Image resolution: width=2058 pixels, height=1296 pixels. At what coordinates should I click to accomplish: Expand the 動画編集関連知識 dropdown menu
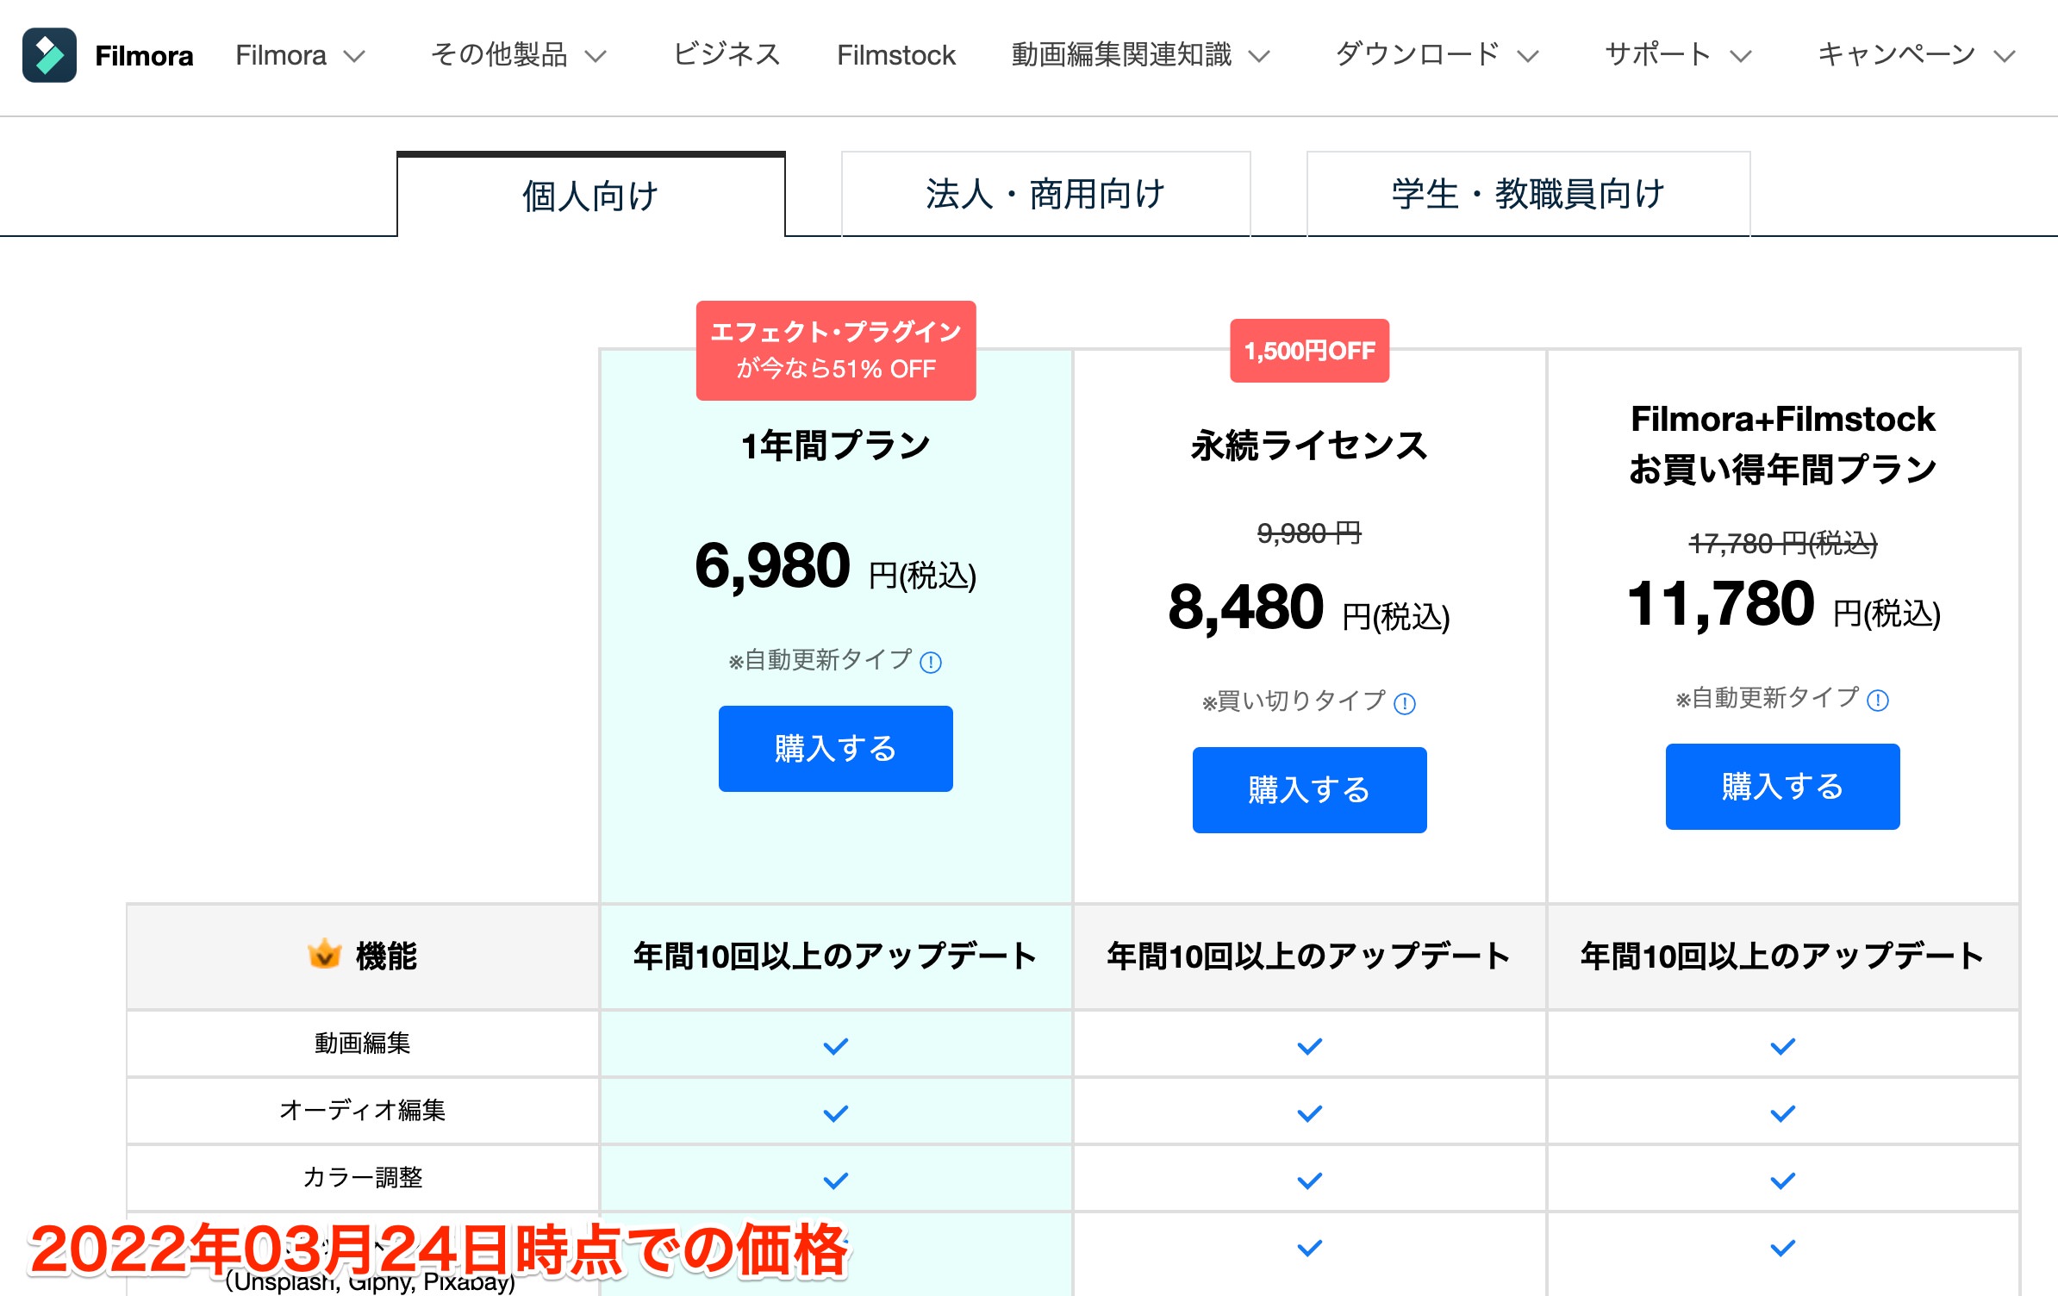click(x=1140, y=55)
